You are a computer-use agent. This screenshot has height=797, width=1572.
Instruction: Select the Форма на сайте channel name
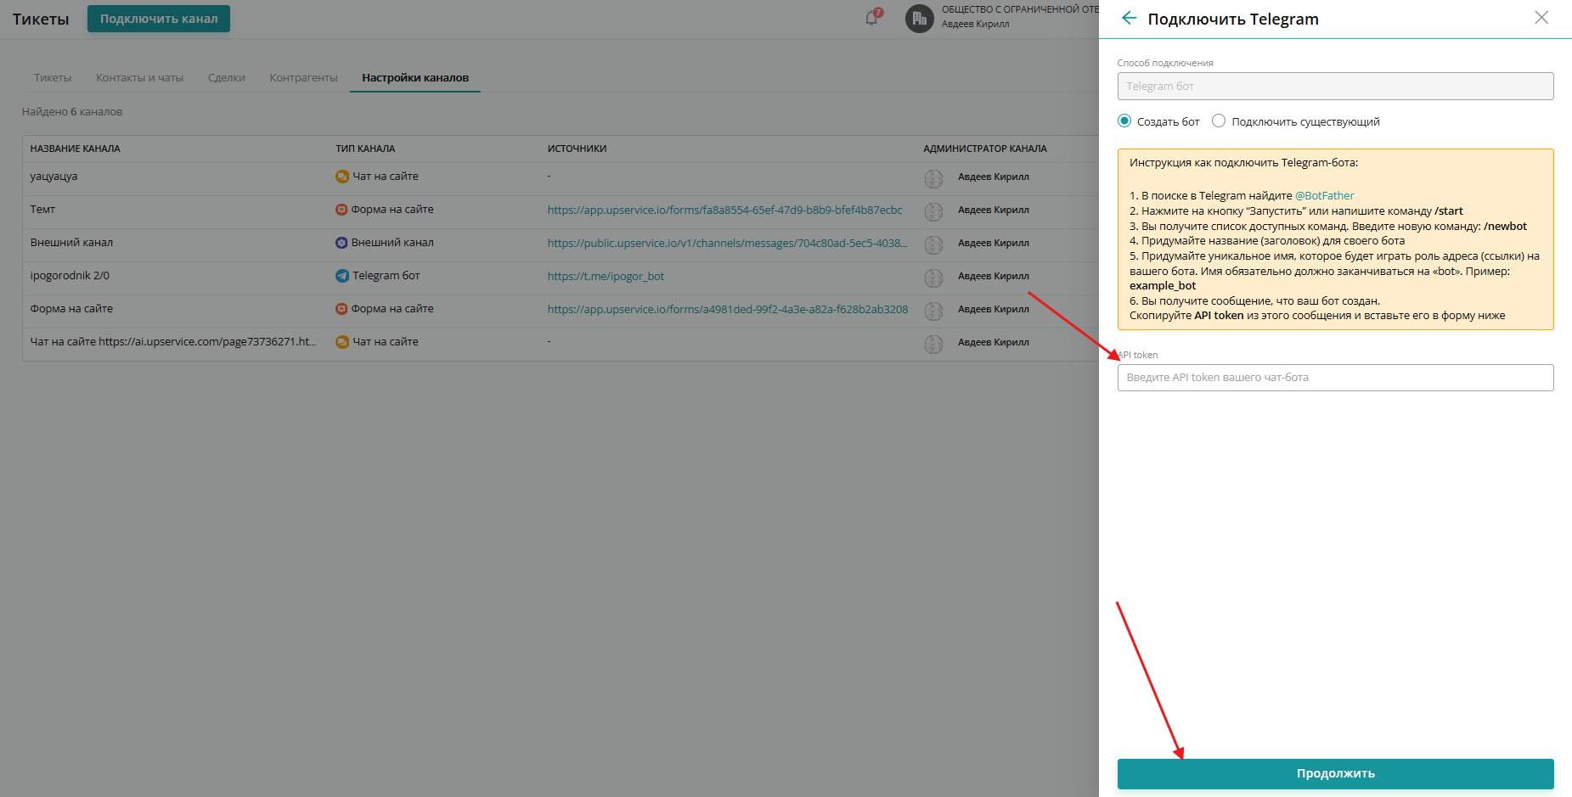(71, 309)
